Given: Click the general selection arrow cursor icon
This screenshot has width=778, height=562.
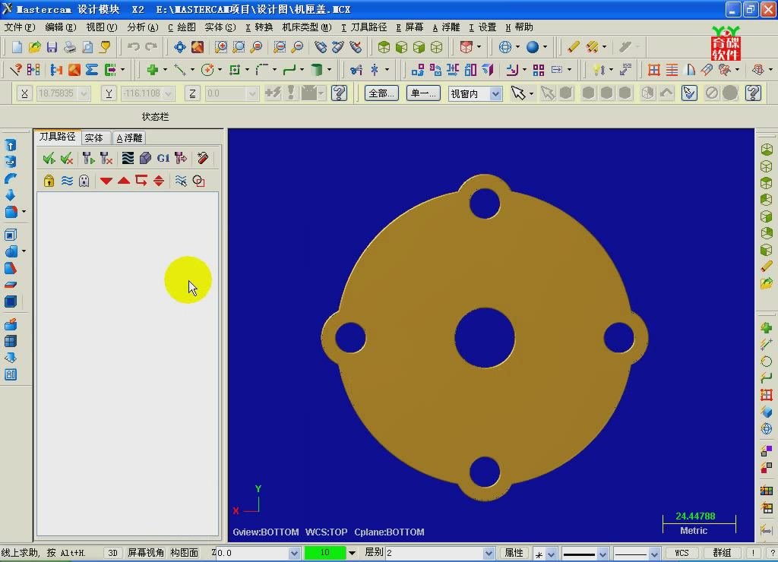Looking at the screenshot, I should pyautogui.click(x=518, y=93).
